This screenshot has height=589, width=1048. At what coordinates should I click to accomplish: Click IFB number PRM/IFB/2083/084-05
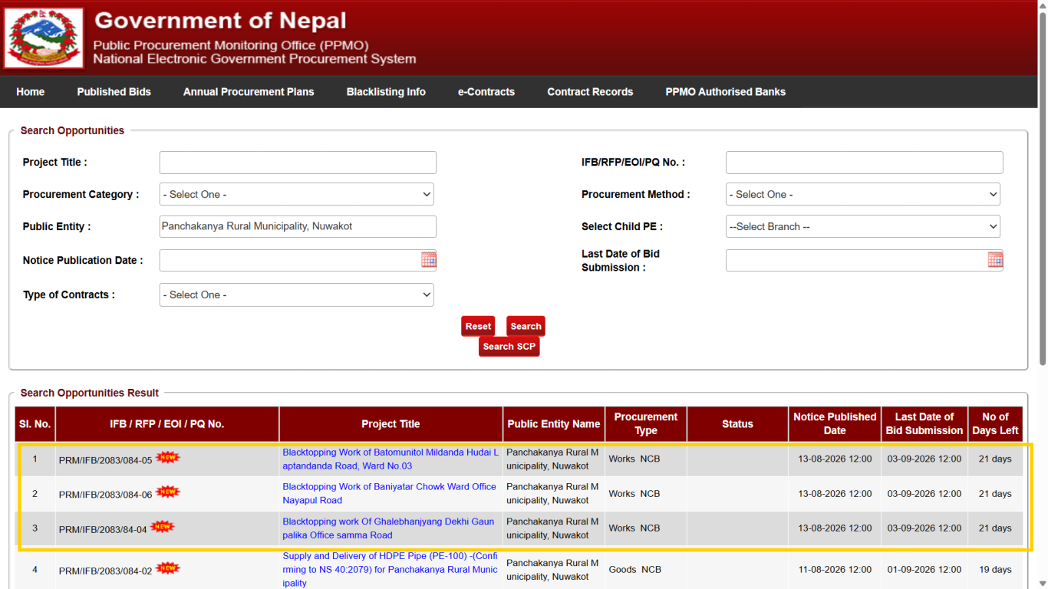tap(105, 460)
